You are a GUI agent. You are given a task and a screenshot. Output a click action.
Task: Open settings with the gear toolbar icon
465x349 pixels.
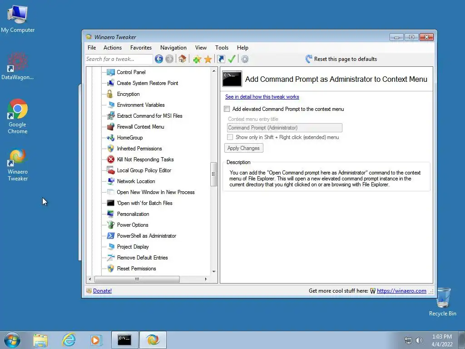(245, 59)
